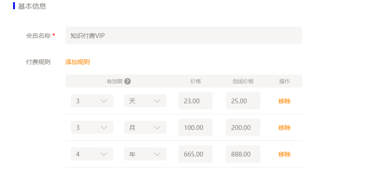
Task: Remove the 3 天 pricing rule
Action: (284, 101)
